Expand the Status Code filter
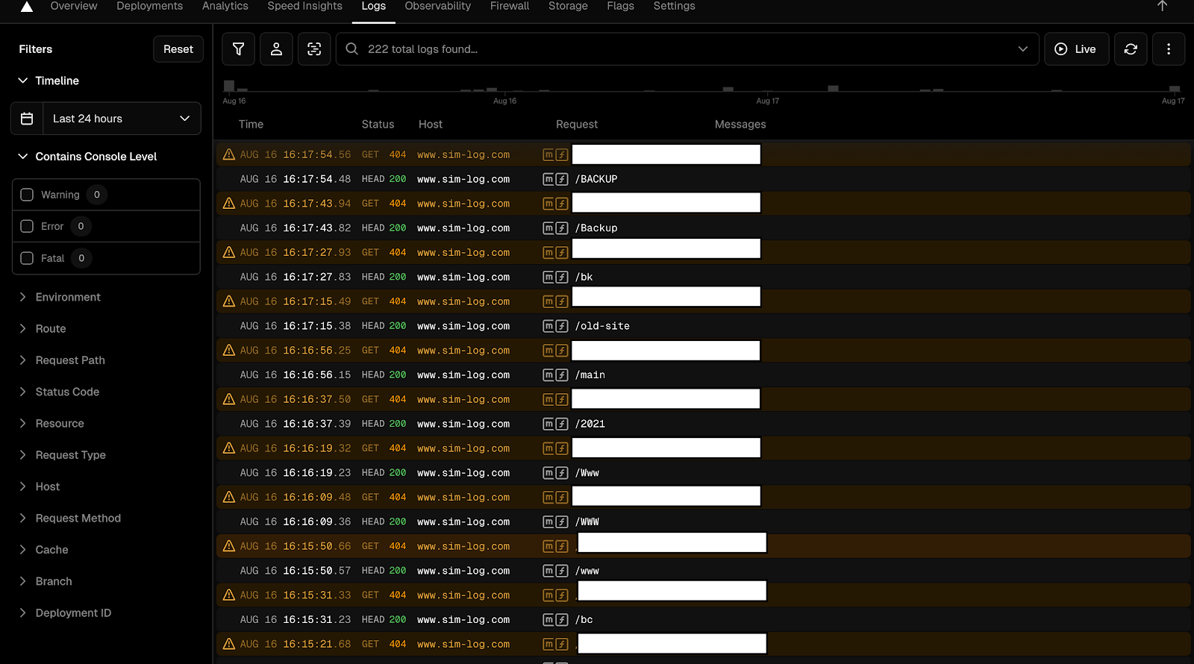Screen dimensions: 1194x664 coord(59,392)
